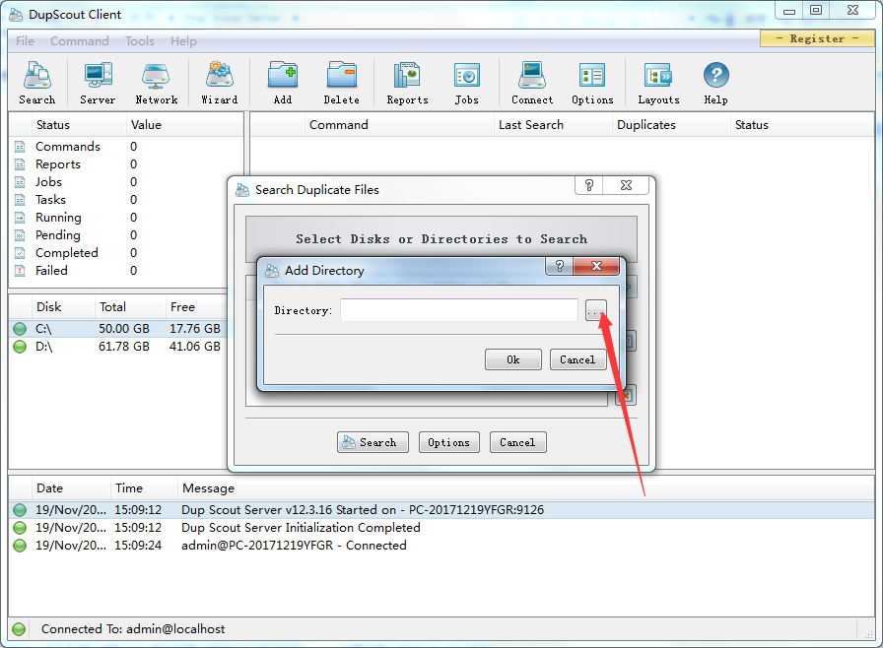Viewport: 883px width, 648px height.
Task: Launch the Wizard toolbar icon
Action: 220,83
